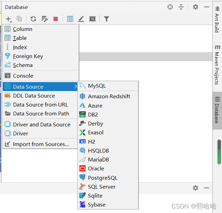Open the plus add-new dropdown
Image resolution: width=222 pixels, height=213 pixels.
(x=9, y=19)
